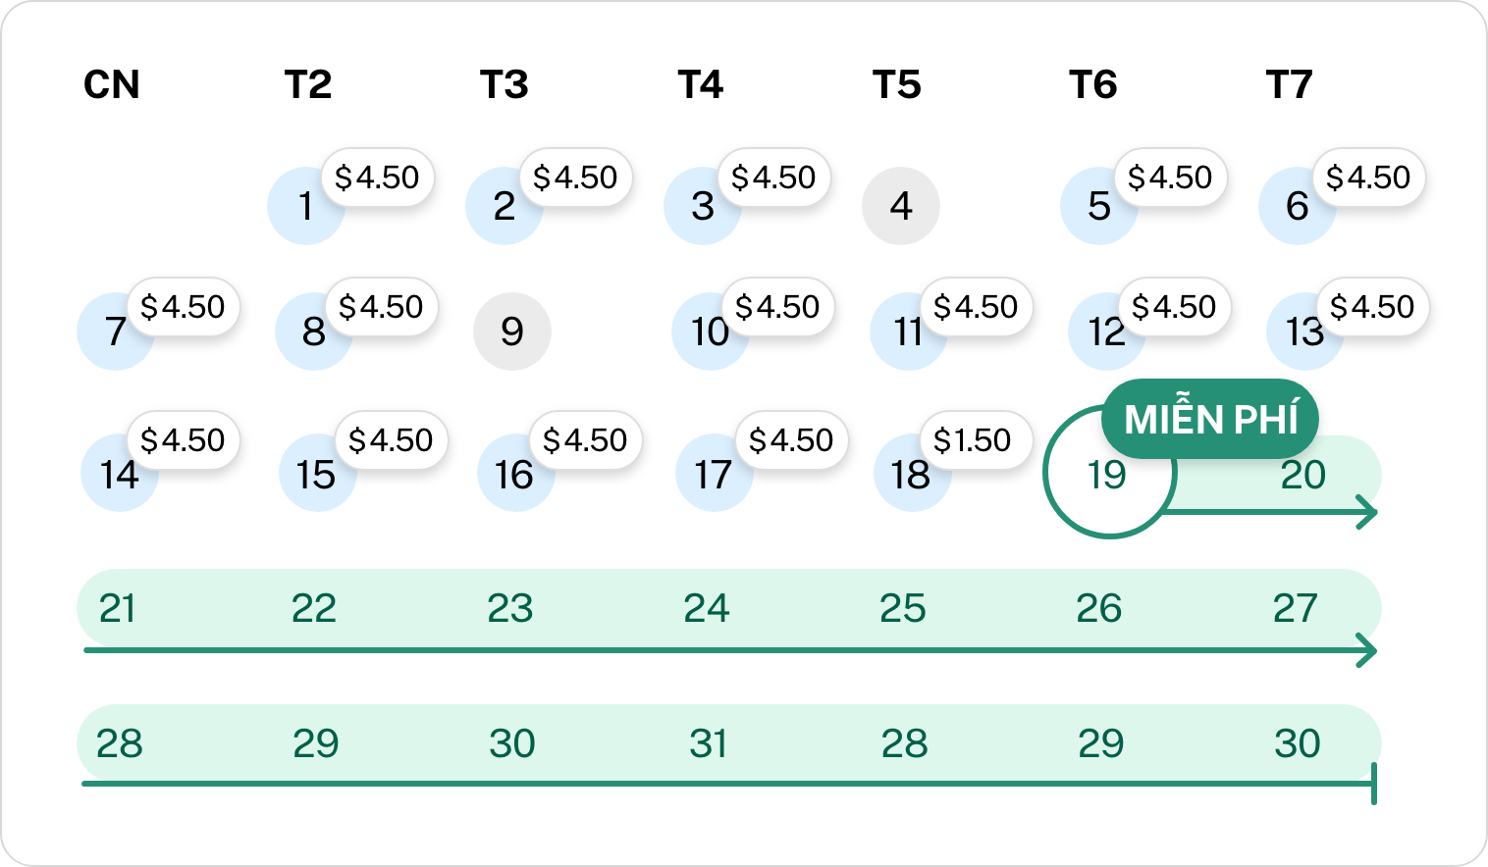Select the grayed-out date 9
1488x867 pixels.
coord(511,332)
